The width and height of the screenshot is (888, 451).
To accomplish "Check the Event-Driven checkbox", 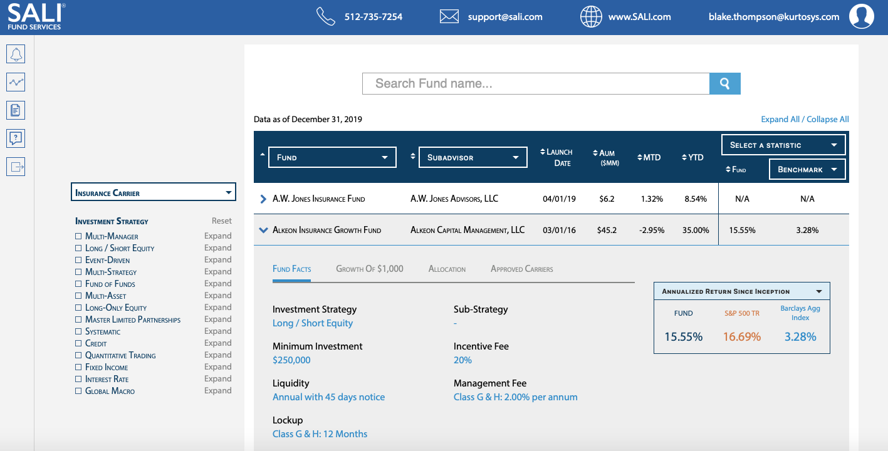I will pos(78,260).
